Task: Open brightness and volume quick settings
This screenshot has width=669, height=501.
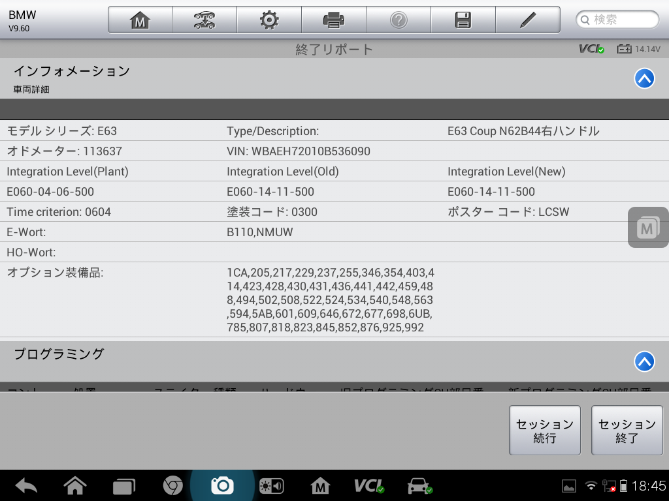Action: pos(271,486)
